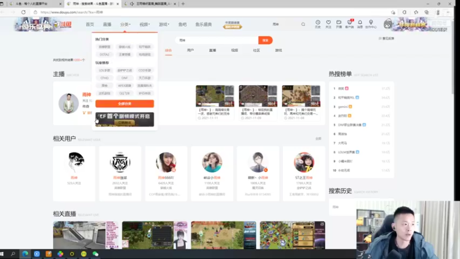
Task: Select the 直播 search results tab
Action: (x=212, y=50)
